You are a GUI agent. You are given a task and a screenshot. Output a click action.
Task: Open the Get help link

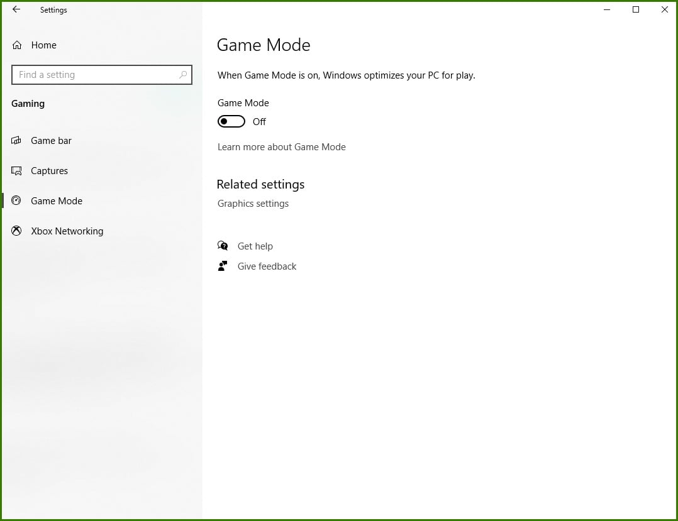255,246
